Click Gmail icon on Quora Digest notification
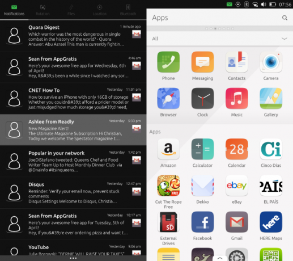 click(x=137, y=34)
